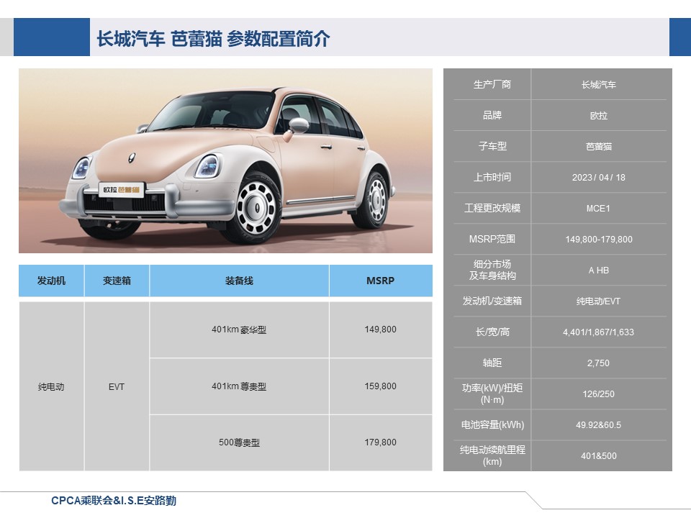Select the battery value 49.92&60.5
The image size is (691, 518).
pyautogui.click(x=598, y=425)
